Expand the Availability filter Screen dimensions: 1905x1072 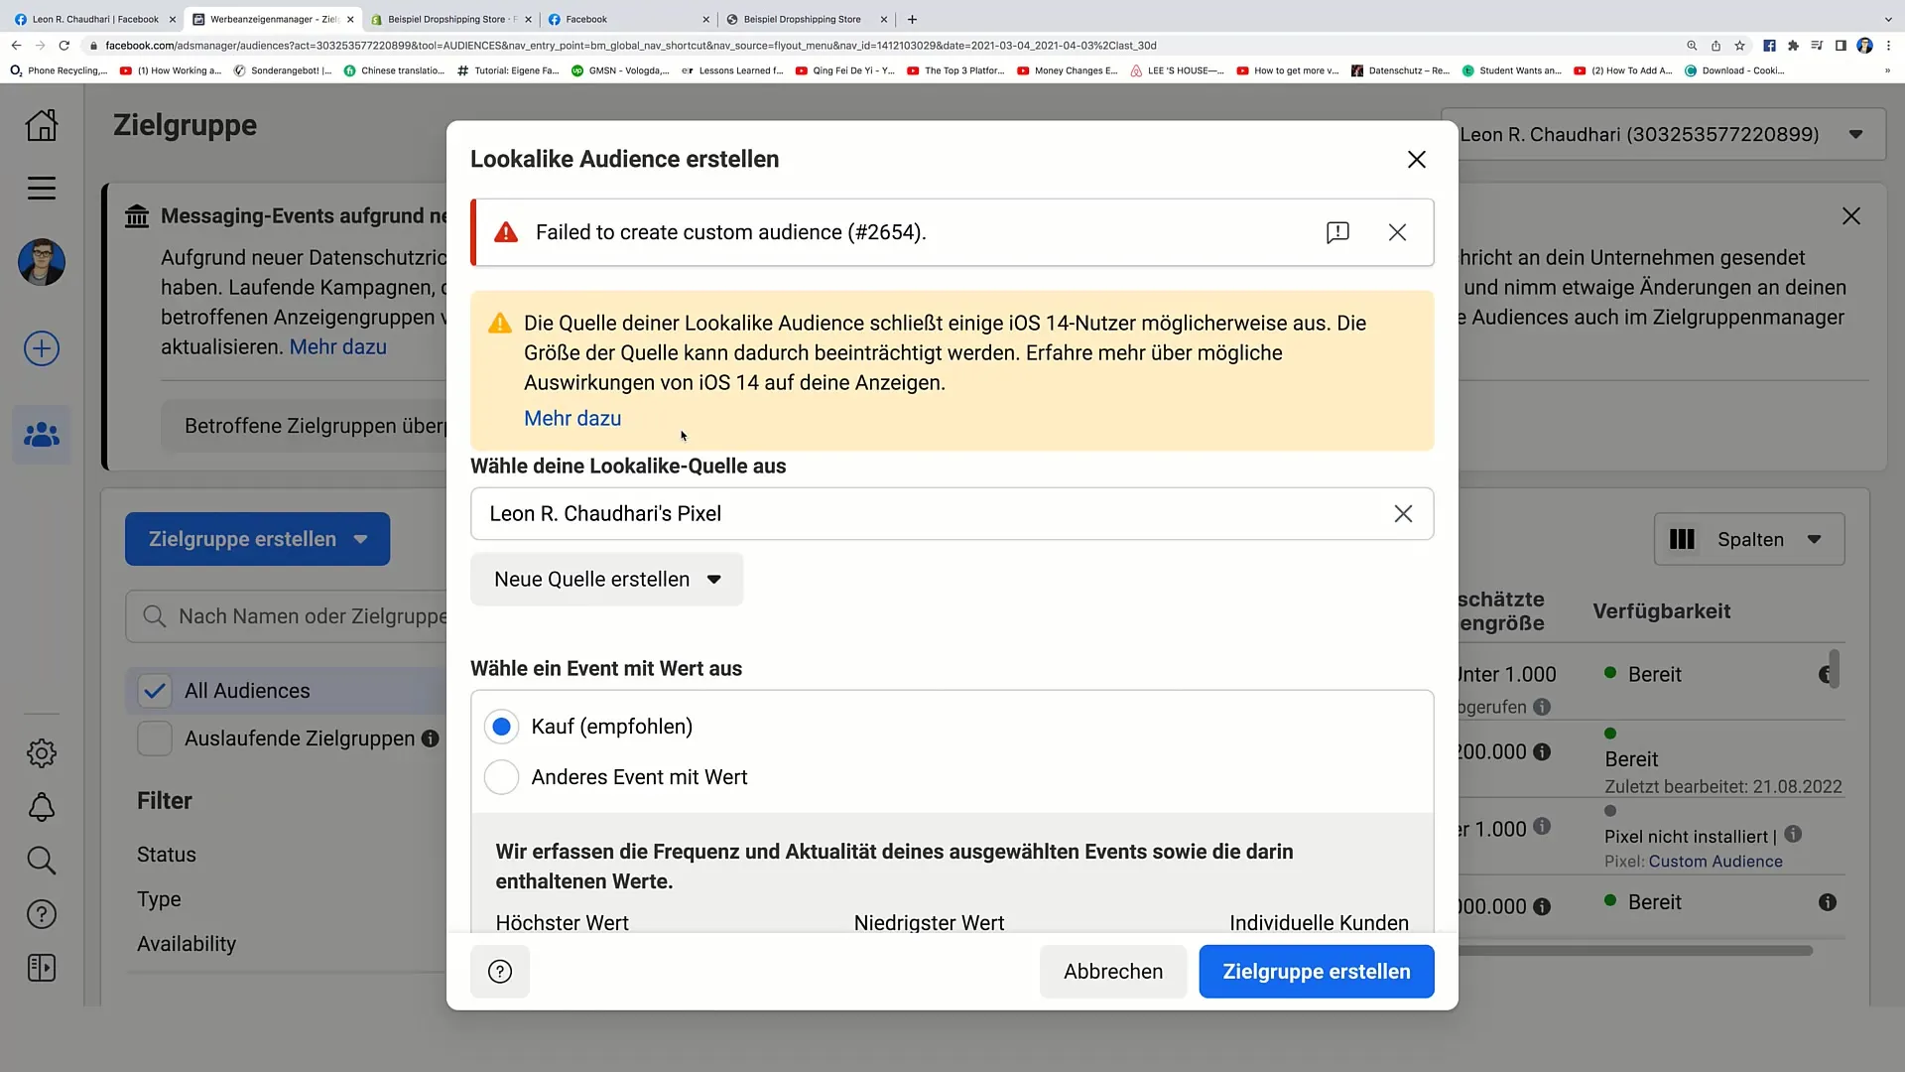[187, 944]
